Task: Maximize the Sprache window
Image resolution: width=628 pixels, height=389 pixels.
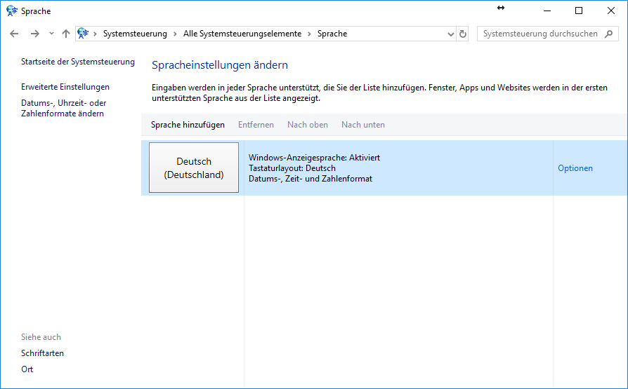Action: click(x=579, y=11)
